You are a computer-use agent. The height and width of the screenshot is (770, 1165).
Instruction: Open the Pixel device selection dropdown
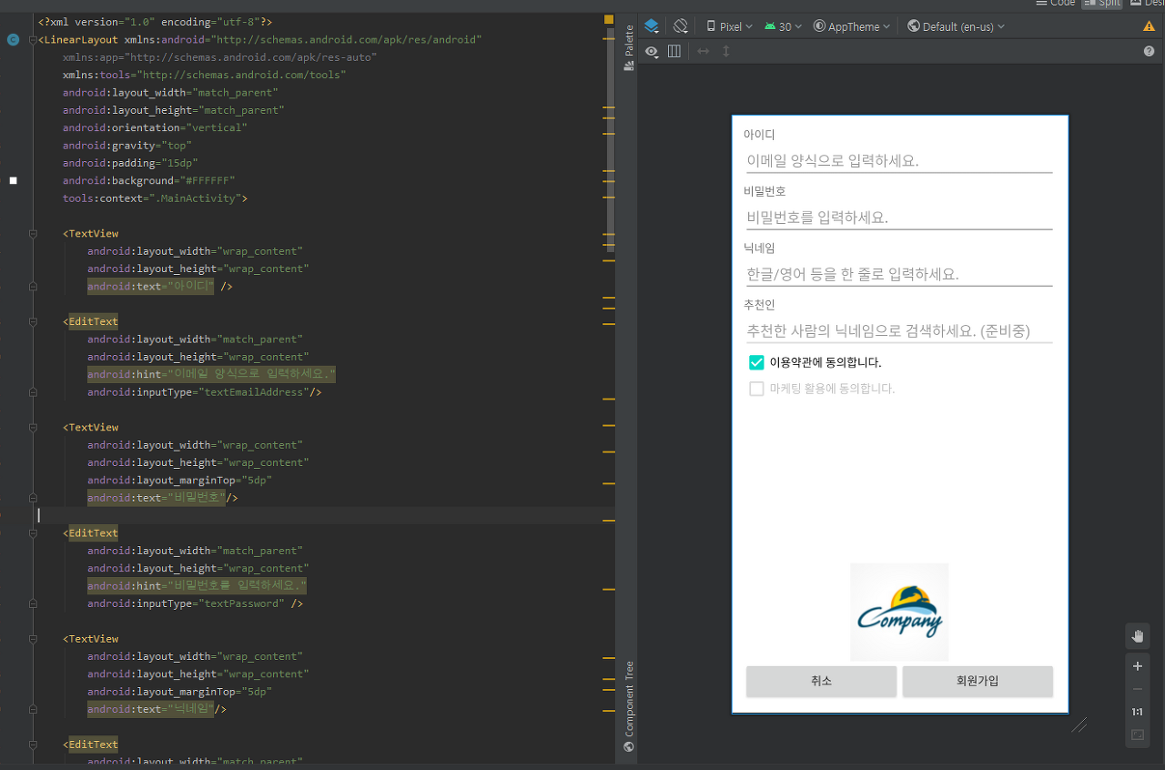[x=730, y=26]
